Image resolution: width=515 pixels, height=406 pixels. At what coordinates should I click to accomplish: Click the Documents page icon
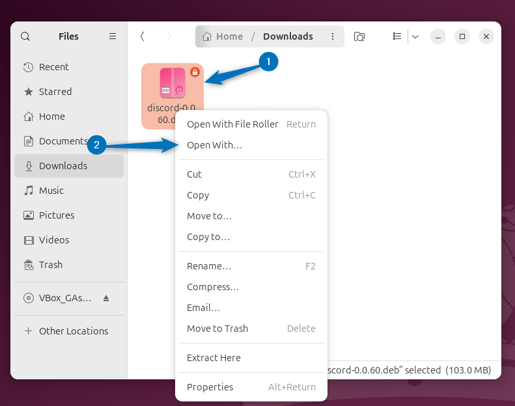29,141
